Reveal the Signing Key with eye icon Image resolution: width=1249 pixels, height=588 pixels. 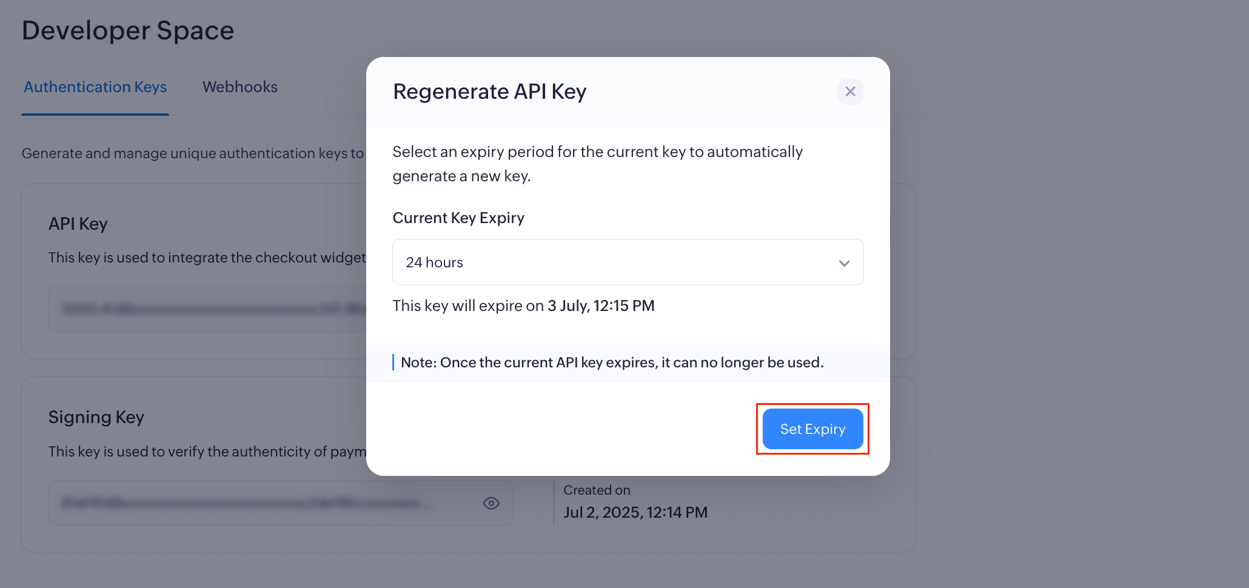[x=491, y=503]
